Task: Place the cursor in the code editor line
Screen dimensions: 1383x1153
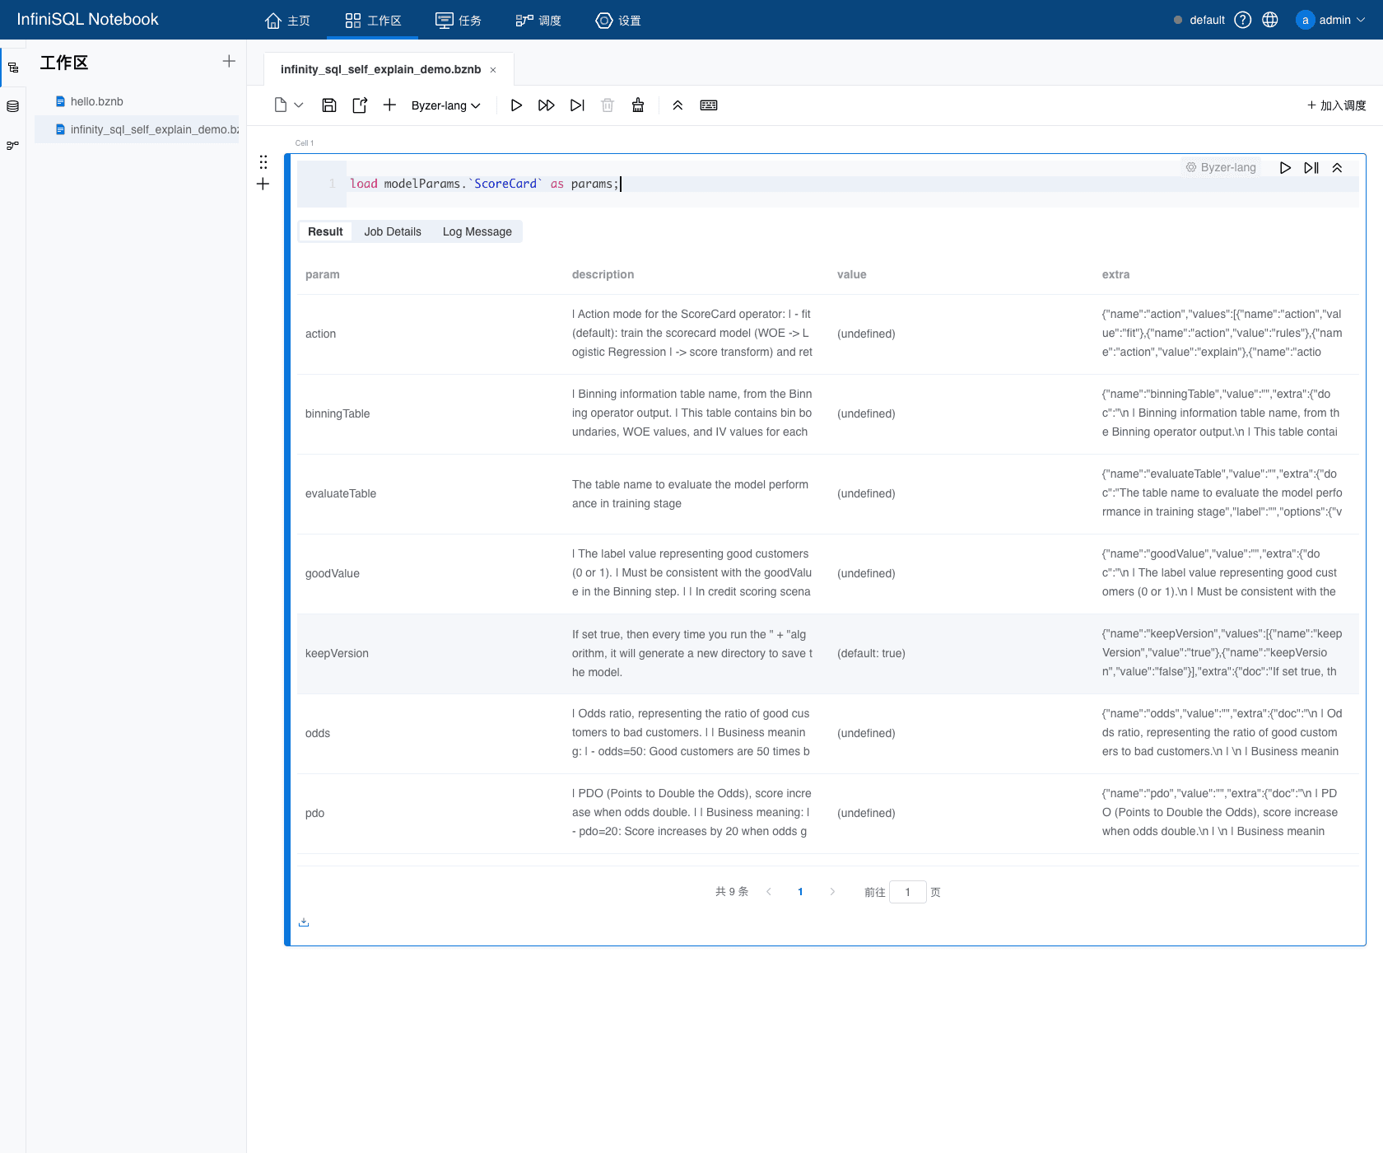Action: coord(854,184)
